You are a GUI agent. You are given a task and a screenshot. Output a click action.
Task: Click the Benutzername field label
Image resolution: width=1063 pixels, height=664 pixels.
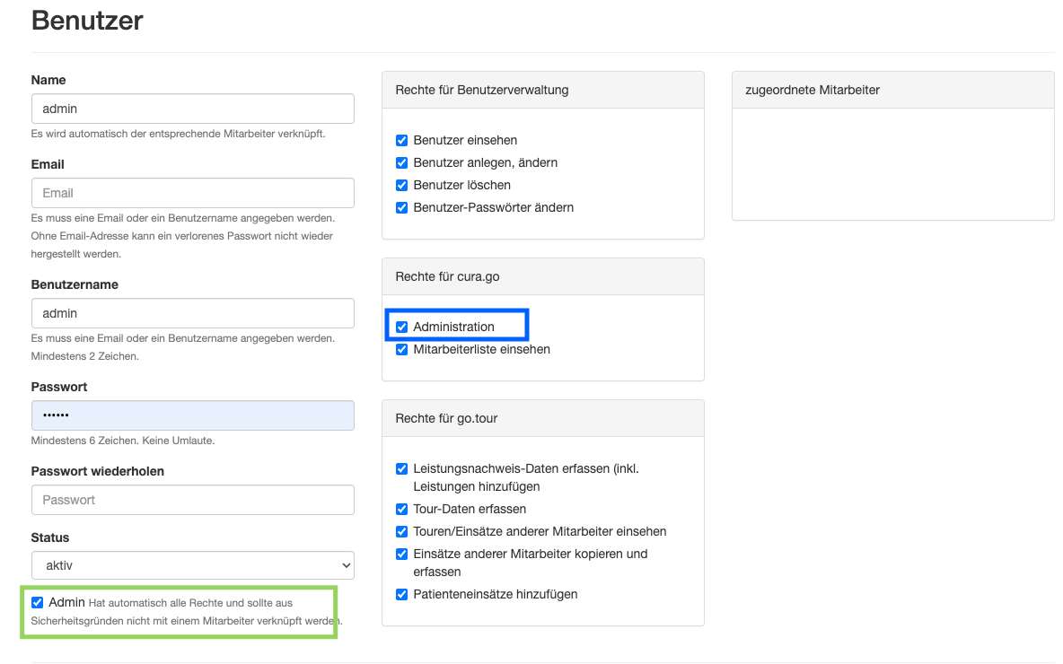75,284
